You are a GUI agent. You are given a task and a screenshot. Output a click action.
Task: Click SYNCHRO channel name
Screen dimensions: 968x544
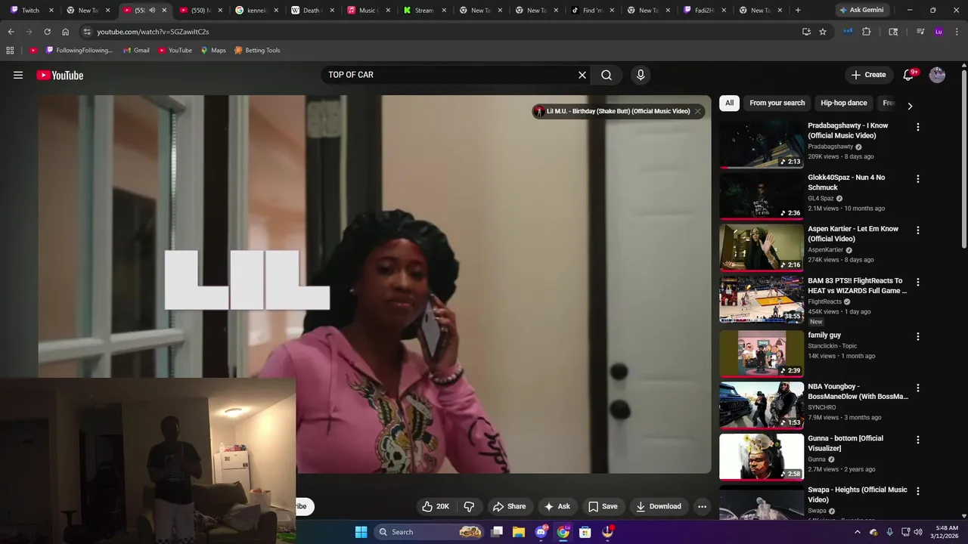pos(822,407)
